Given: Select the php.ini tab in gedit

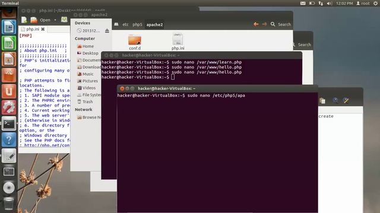Looking at the screenshot, I should pyautogui.click(x=33, y=29).
